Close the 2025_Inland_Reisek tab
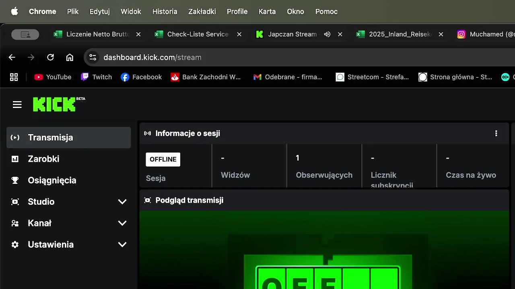 click(x=441, y=35)
